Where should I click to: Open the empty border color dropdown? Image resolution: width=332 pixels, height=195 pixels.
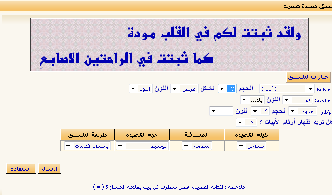[x=221, y=111]
